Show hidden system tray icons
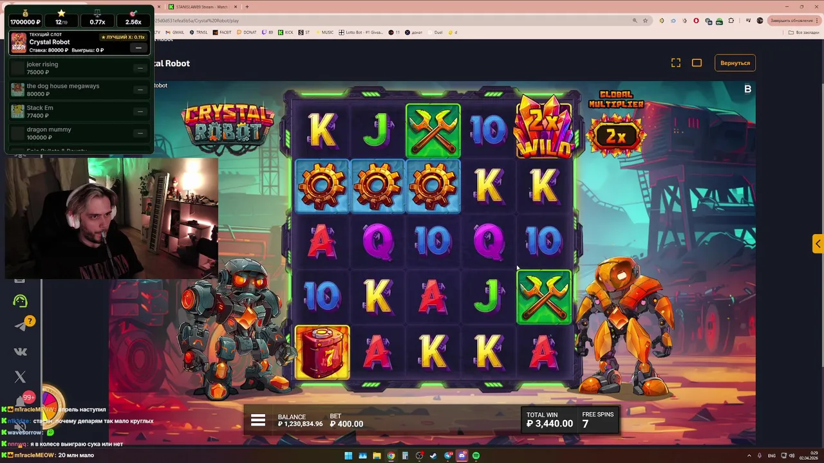 pyautogui.click(x=749, y=455)
